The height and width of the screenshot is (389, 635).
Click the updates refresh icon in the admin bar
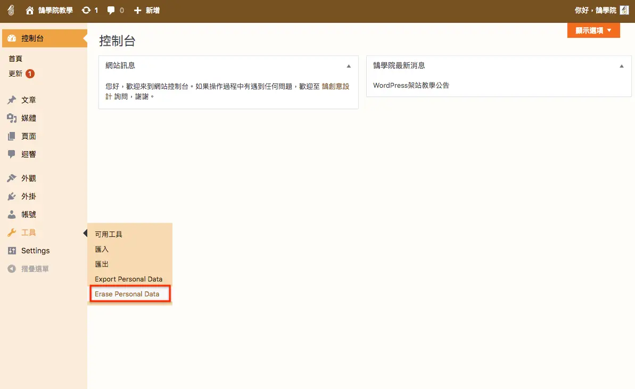pyautogui.click(x=86, y=11)
